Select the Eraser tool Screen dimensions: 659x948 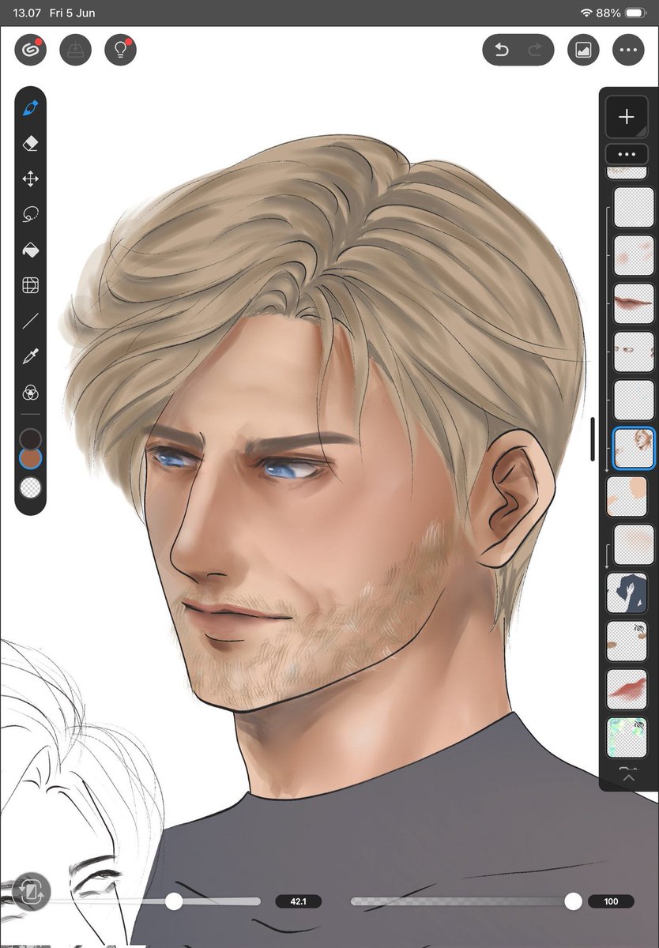point(31,144)
